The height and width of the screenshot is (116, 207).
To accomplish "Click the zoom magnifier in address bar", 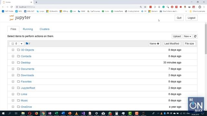I will click(x=141, y=7).
